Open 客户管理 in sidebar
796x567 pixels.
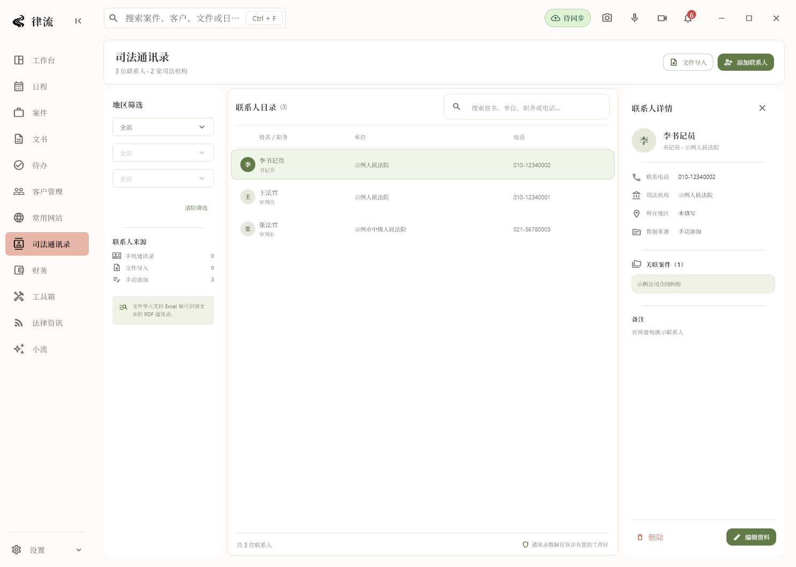47,191
